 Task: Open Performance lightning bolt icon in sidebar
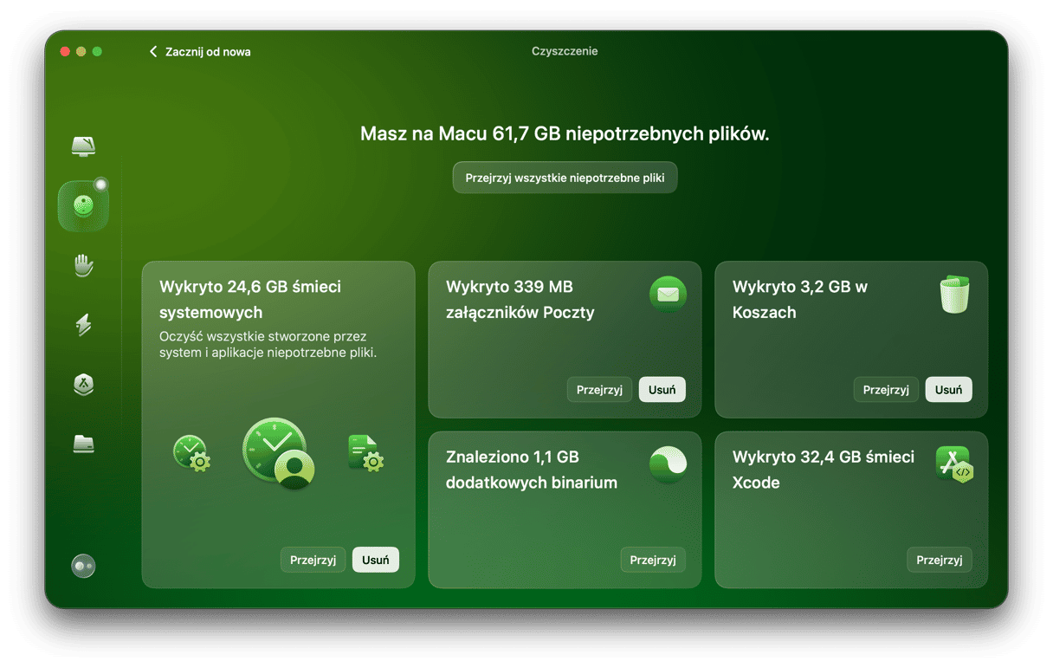(83, 325)
